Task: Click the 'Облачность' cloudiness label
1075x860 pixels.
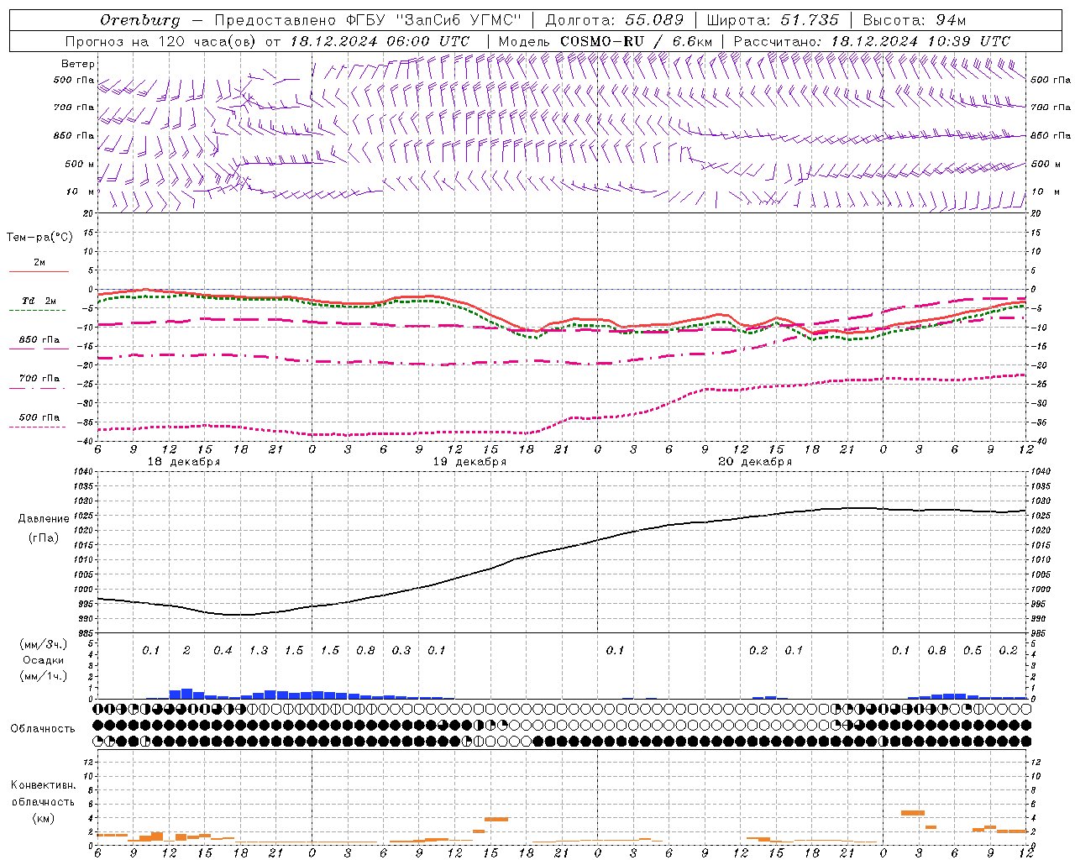Action: tap(43, 728)
